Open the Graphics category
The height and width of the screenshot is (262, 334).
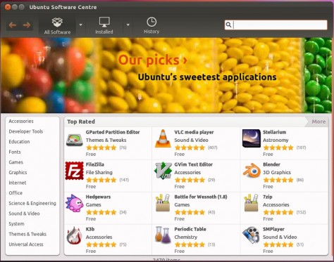(x=18, y=172)
